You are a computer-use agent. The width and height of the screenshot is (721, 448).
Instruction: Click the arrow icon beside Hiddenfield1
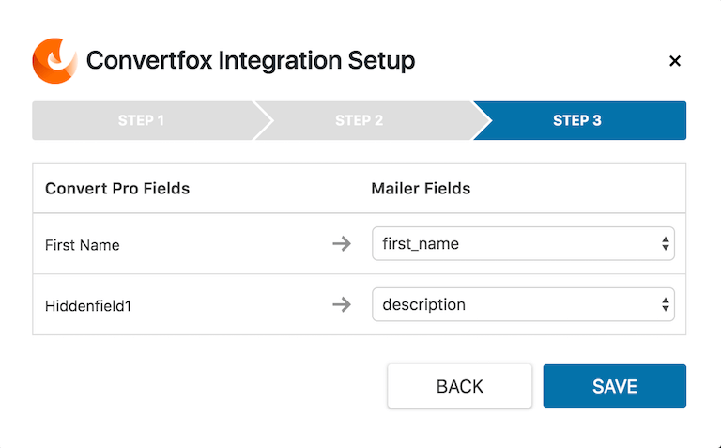342,304
